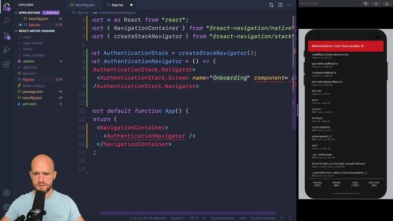Screen dimensions: 393x221
Task: Click the underlined AuthenticationNavigator tag in code
Action: [146, 136]
